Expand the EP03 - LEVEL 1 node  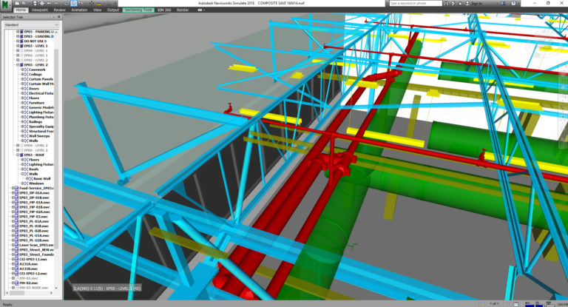[18, 46]
